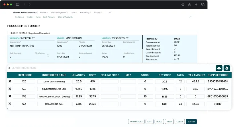Click the cloud upload icon button
The width and height of the screenshot is (235, 127).
pos(219,68)
